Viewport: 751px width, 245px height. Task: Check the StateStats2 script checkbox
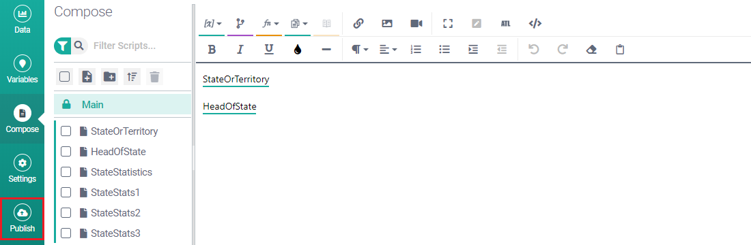pyautogui.click(x=66, y=213)
